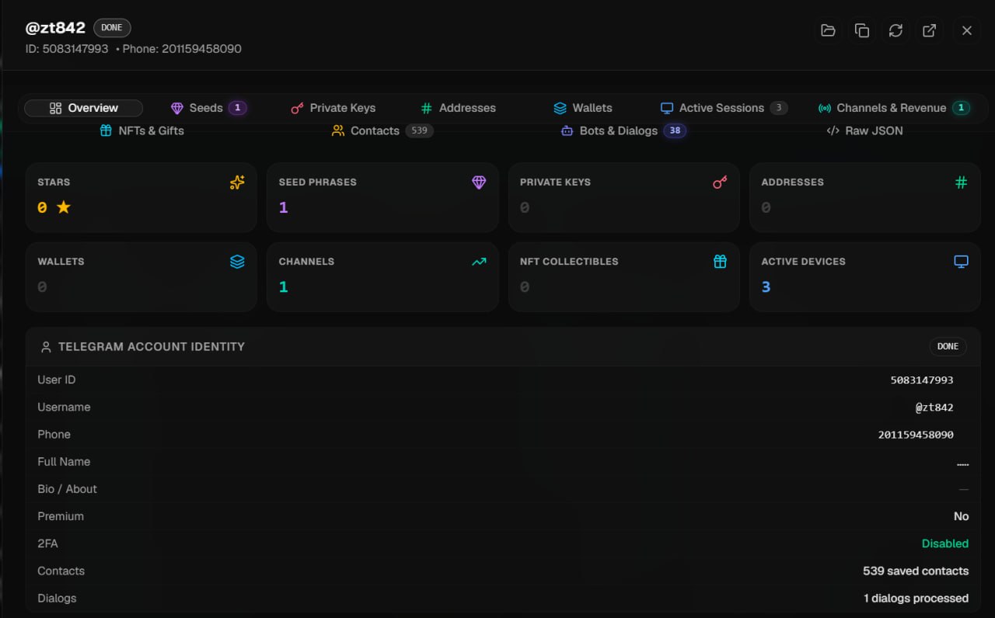Viewport: 995px width, 618px height.
Task: Click the NFT Collectibles gift icon
Action: (x=720, y=262)
